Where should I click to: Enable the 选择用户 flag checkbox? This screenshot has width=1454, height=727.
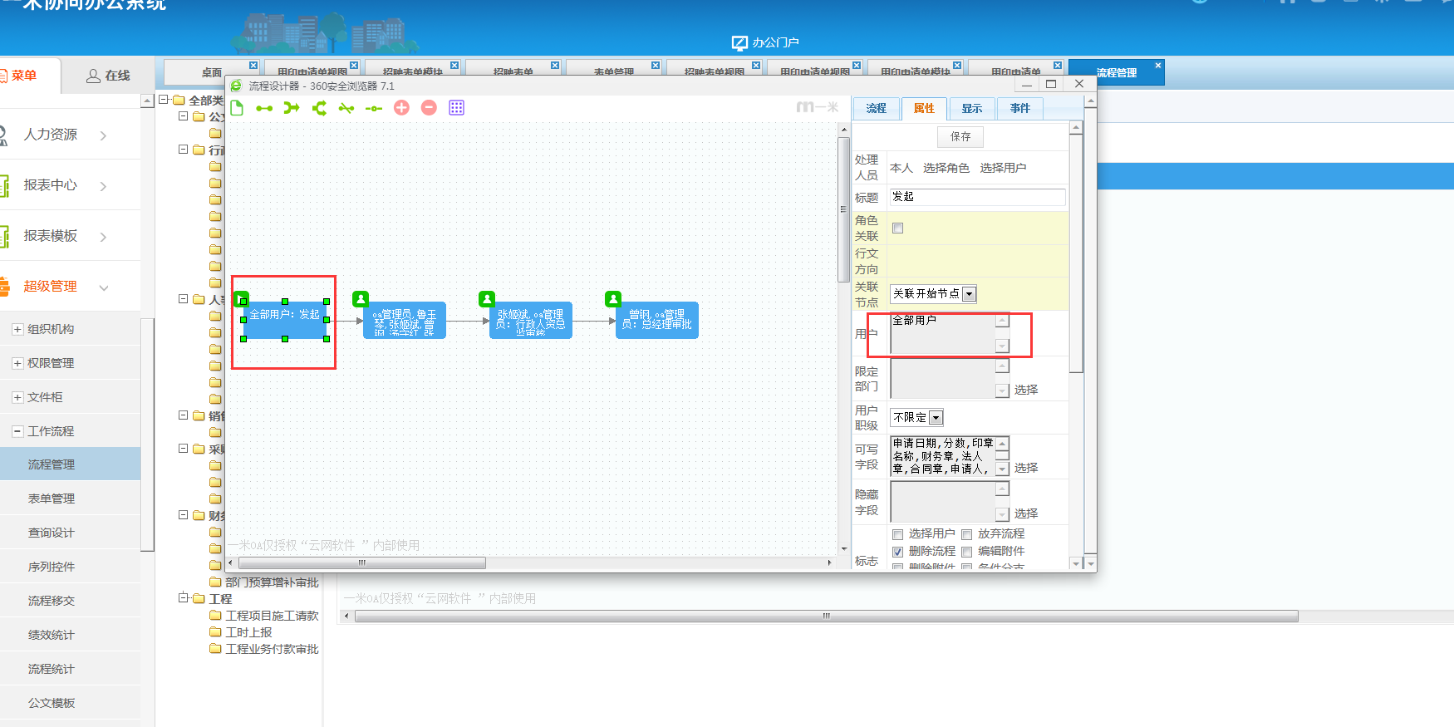[897, 534]
